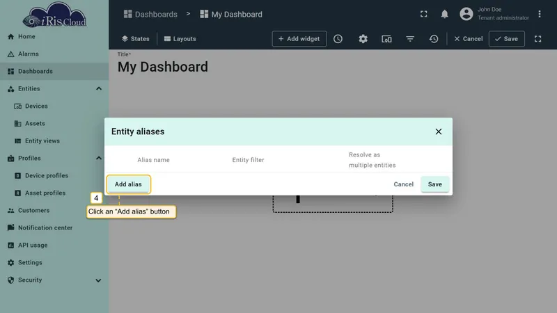This screenshot has width=557, height=313.
Task: Toggle fullscreen icon in top bar
Action: (x=424, y=14)
